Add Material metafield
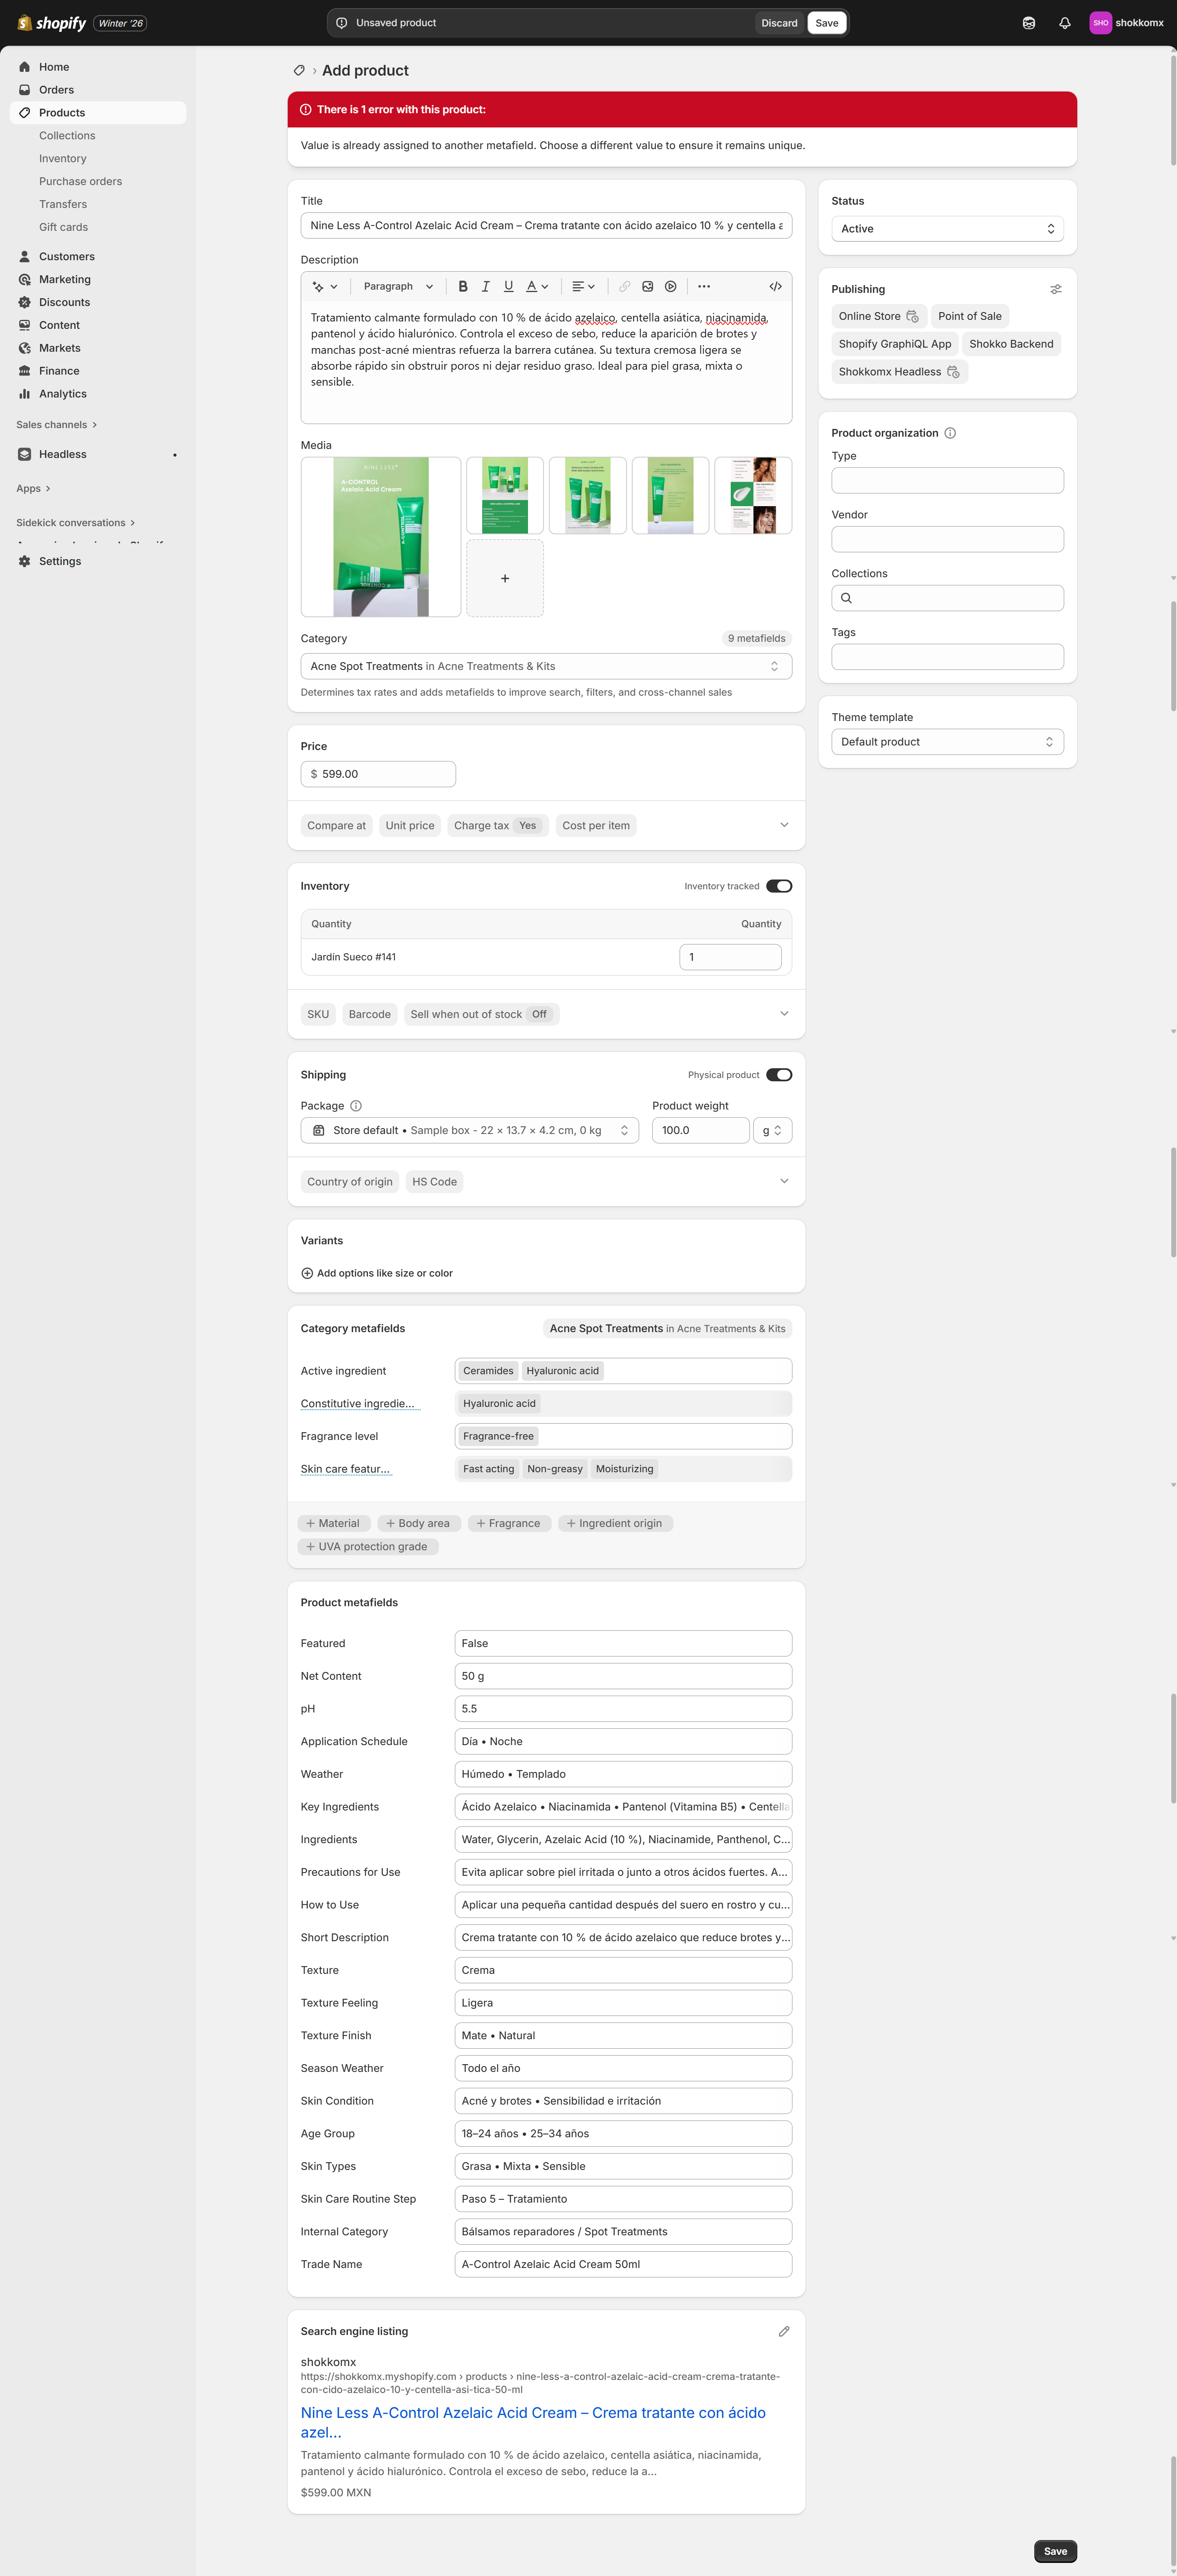The image size is (1177, 2576). (x=333, y=1524)
